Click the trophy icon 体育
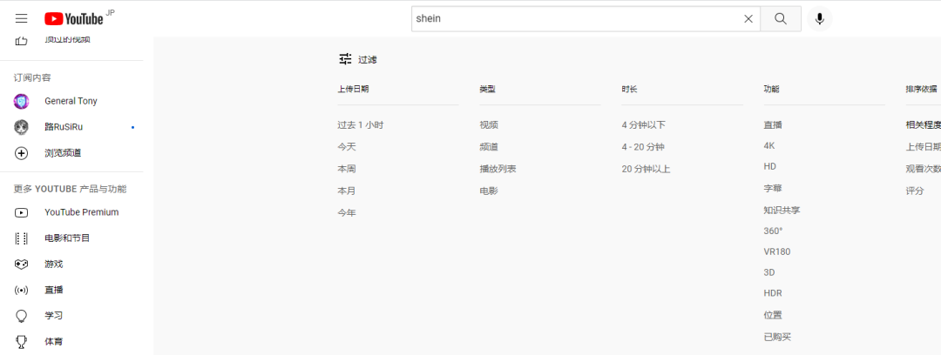This screenshot has width=941, height=355. coord(21,342)
